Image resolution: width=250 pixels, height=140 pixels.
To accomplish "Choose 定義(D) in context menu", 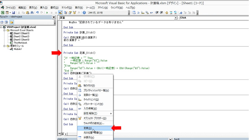I will pos(95,128).
